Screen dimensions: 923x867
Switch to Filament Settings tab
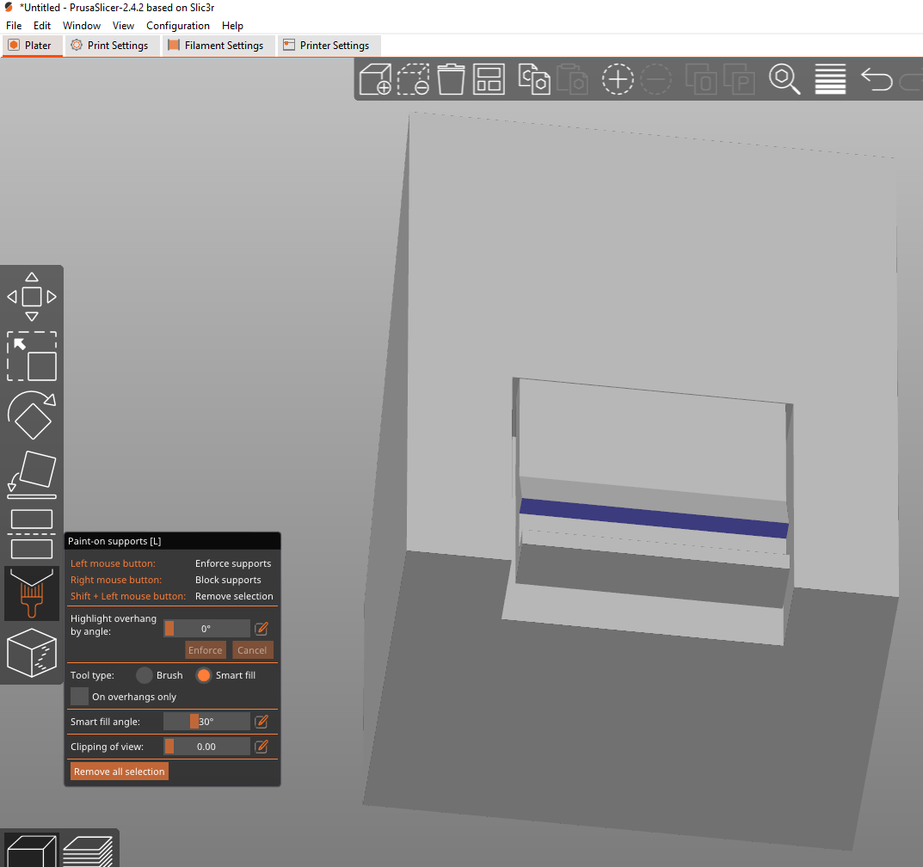[x=218, y=46]
